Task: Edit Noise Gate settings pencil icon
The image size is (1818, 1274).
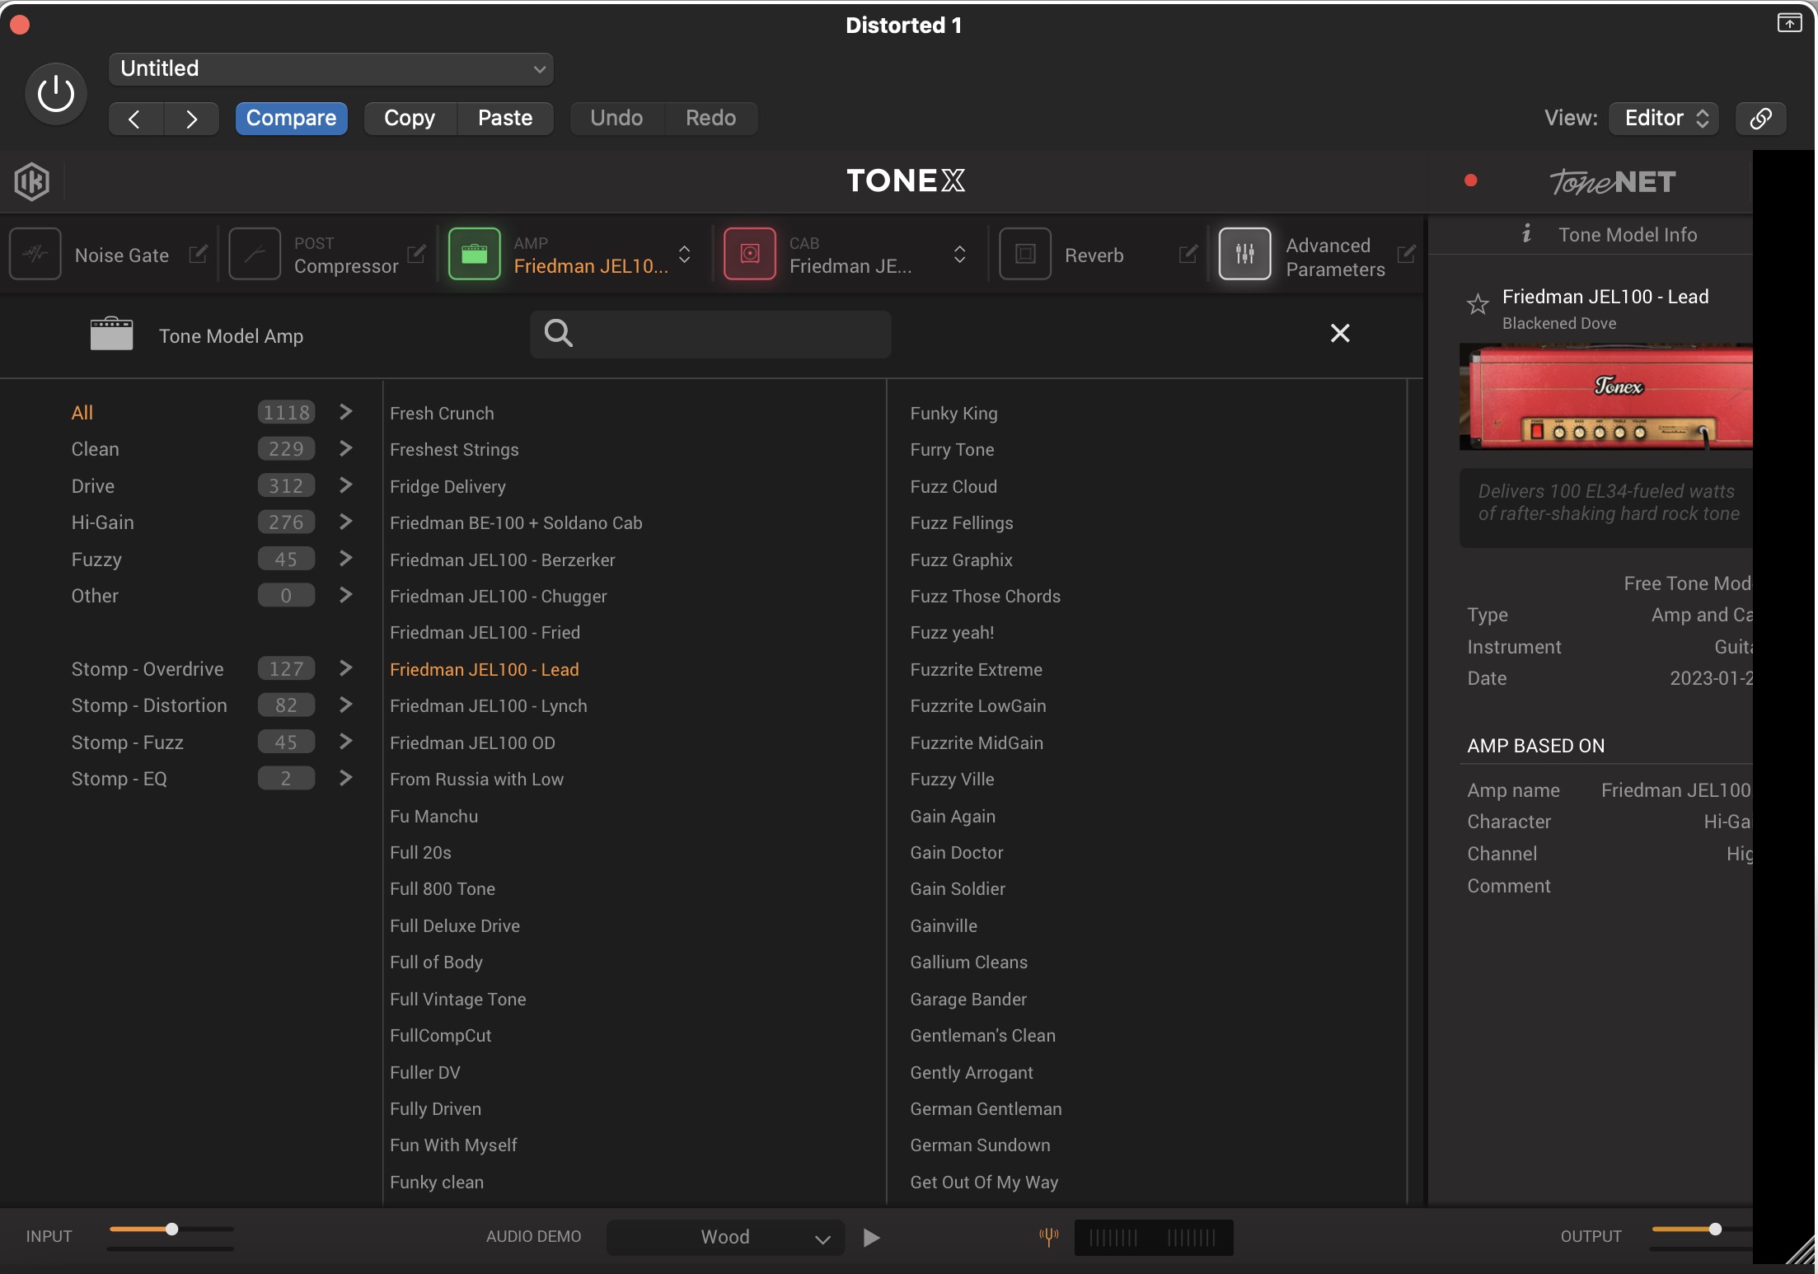Action: coord(198,254)
